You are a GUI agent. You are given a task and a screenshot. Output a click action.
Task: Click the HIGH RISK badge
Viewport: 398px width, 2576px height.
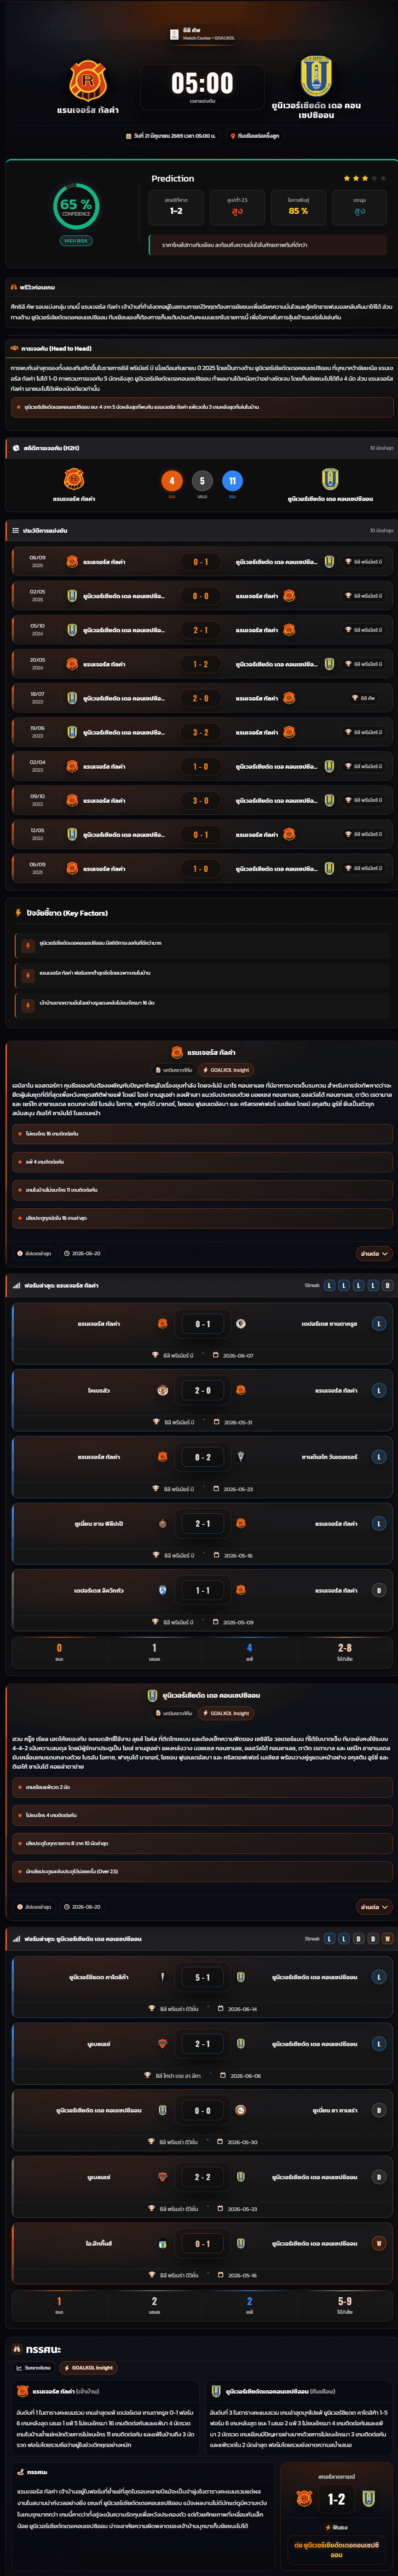(76, 241)
